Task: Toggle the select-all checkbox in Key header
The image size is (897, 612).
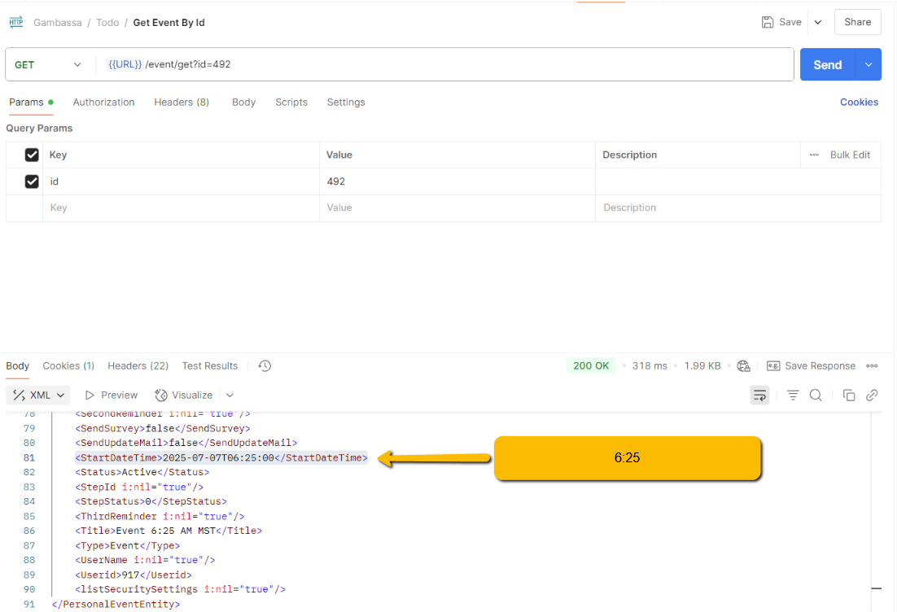Action: click(32, 155)
